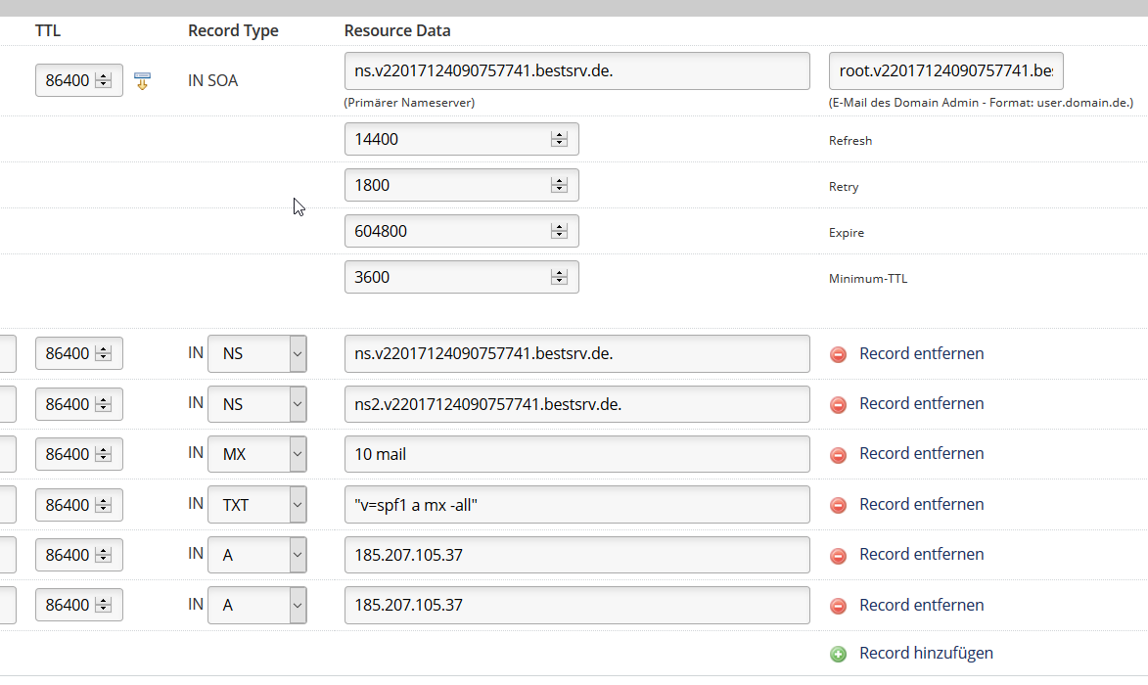1148x685 pixels.
Task: Click the Retry 1800 input field
Action: point(445,185)
